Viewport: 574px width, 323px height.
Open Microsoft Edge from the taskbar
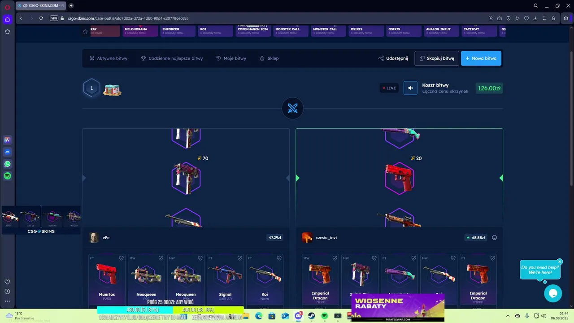point(259,316)
